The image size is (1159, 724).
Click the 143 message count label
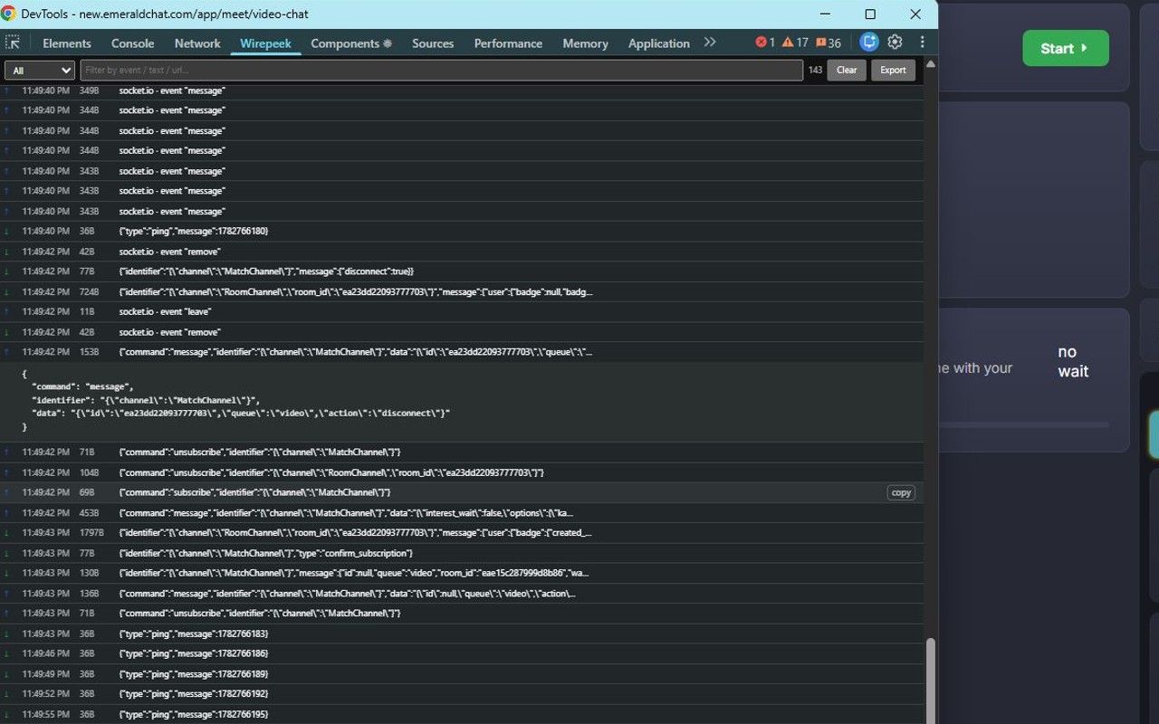[x=815, y=70]
